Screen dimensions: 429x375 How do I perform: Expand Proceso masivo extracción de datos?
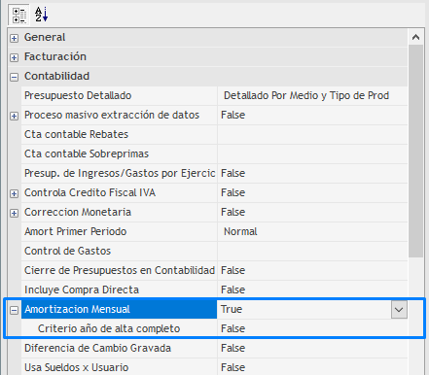[14, 116]
